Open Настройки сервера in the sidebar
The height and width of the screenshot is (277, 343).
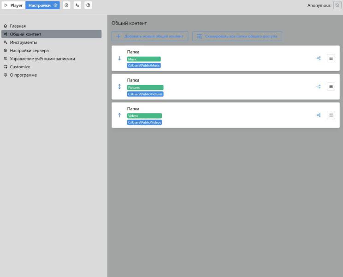point(29,50)
